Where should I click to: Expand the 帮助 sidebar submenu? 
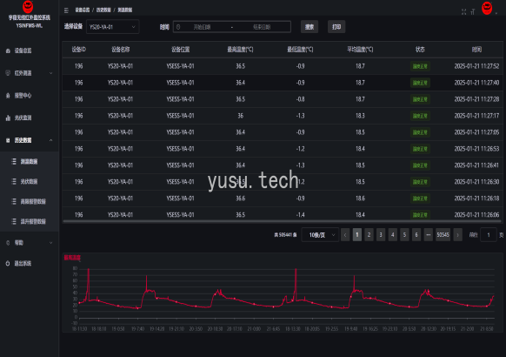29,243
